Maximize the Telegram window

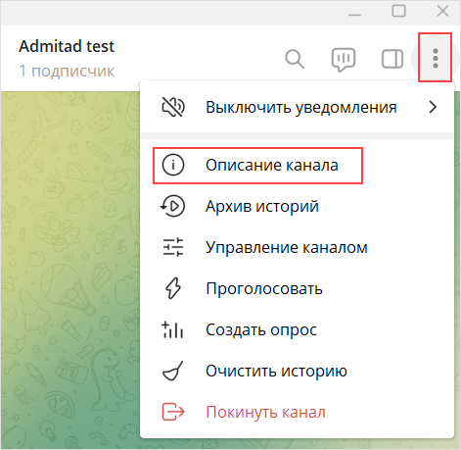point(398,11)
